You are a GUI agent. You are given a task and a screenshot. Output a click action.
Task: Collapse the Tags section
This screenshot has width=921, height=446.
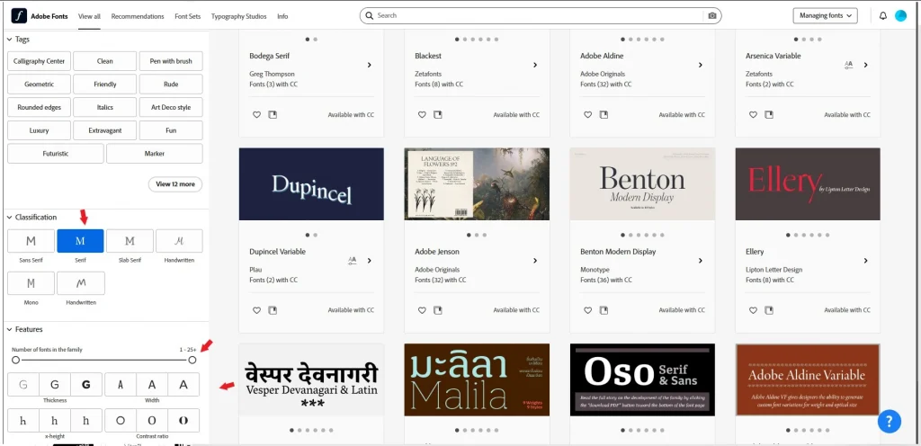pyautogui.click(x=9, y=40)
